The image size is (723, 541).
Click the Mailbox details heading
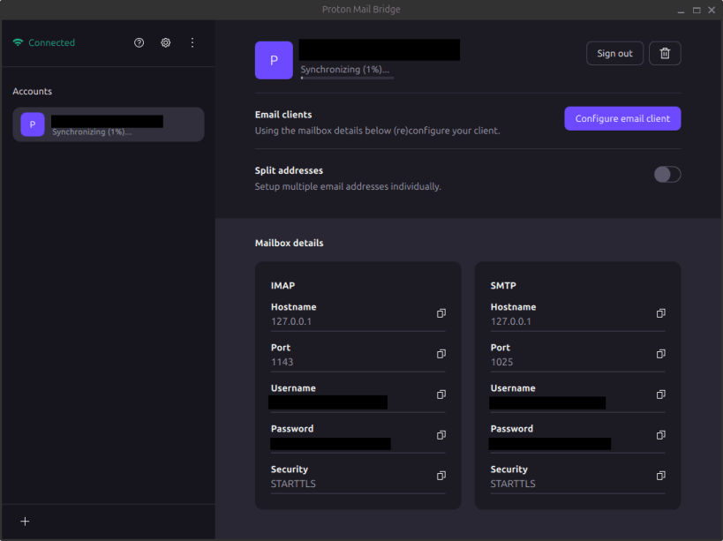[289, 243]
